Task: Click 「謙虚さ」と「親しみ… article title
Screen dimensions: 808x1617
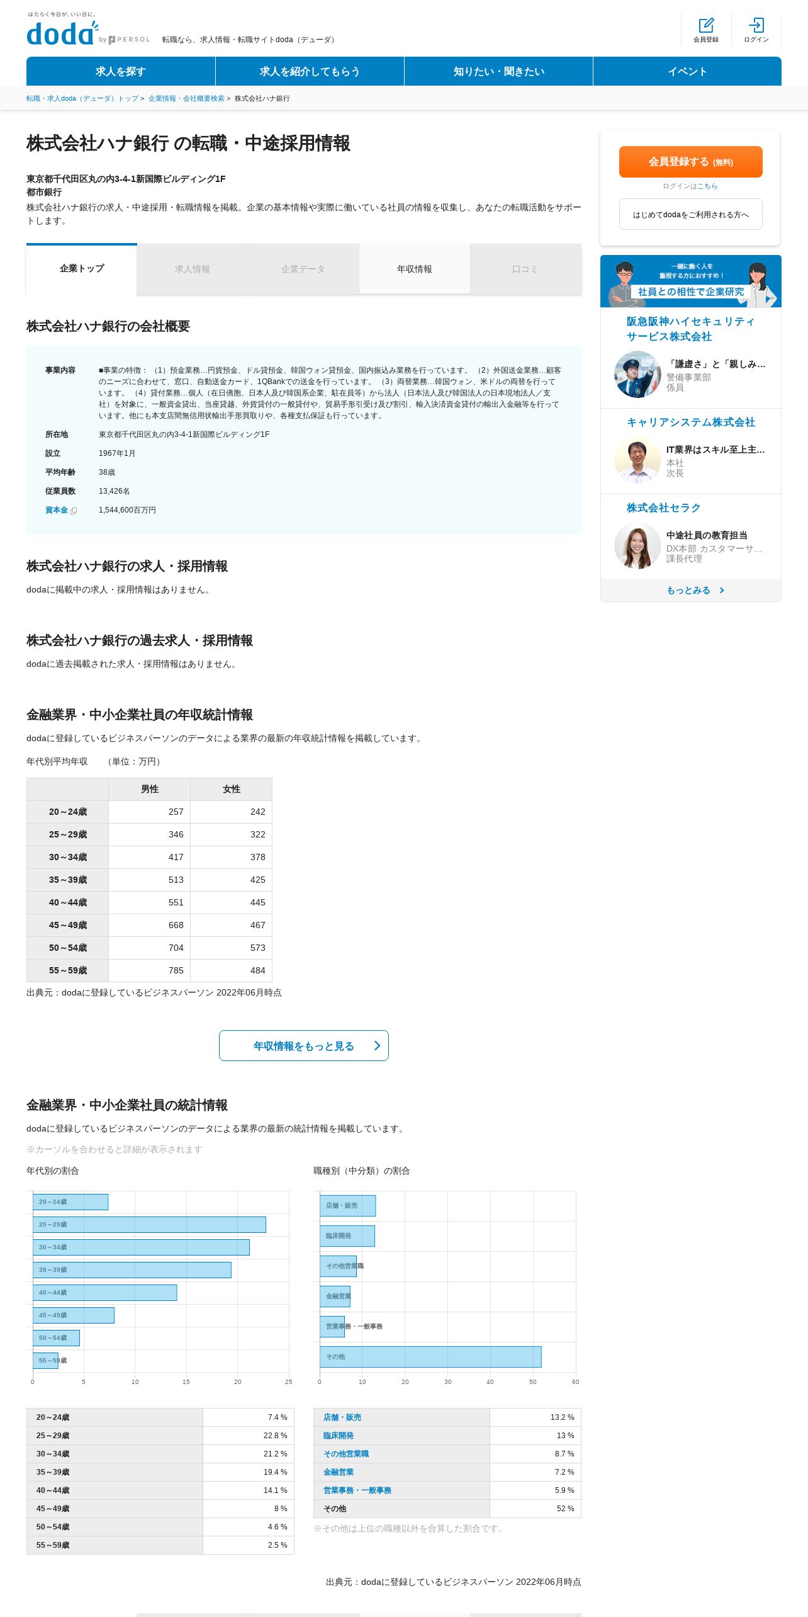Action: point(716,364)
